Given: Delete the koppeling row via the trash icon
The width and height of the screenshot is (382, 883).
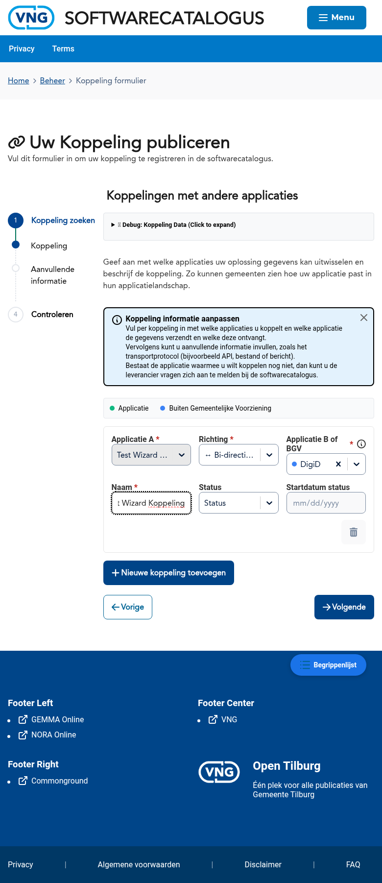Looking at the screenshot, I should (x=353, y=532).
